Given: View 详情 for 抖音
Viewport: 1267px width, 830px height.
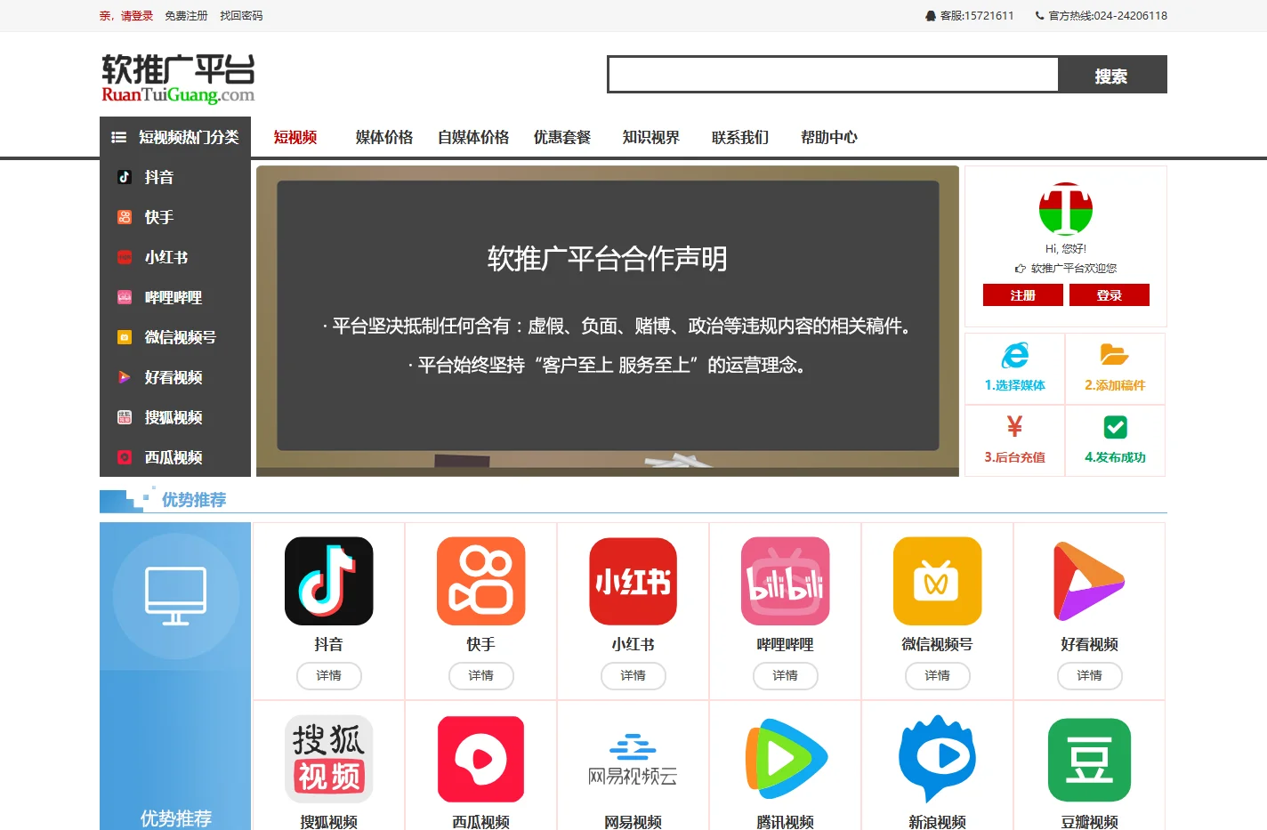Looking at the screenshot, I should [329, 676].
